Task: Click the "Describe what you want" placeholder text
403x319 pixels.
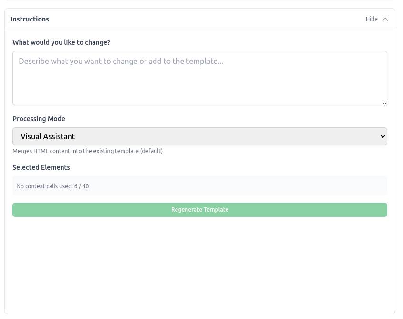Action: pos(121,61)
